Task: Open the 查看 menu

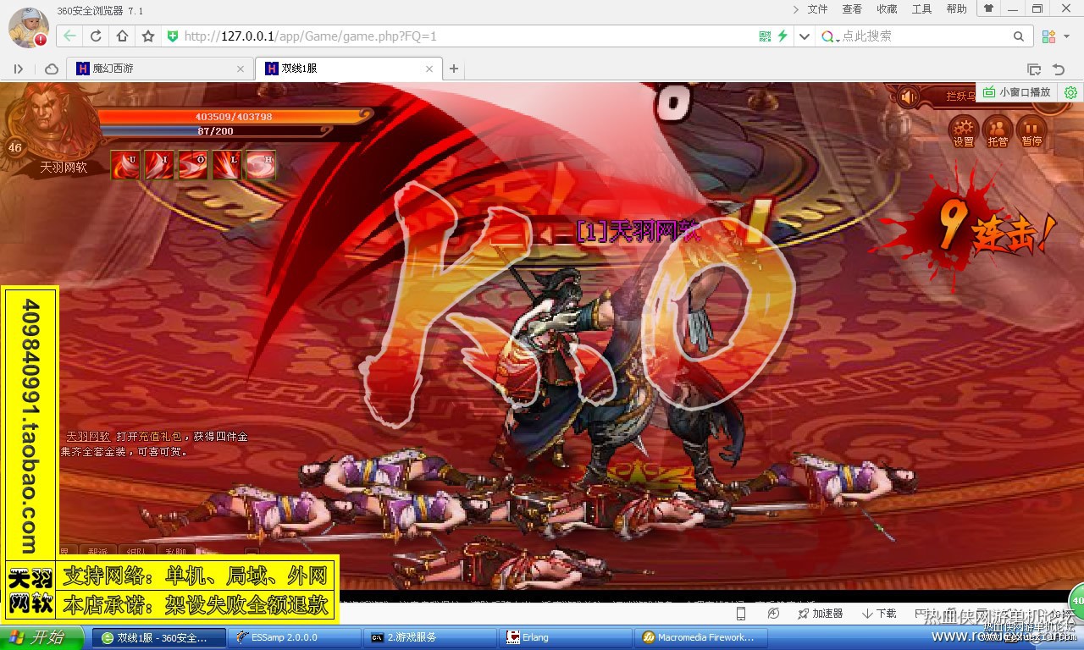Action: tap(852, 9)
